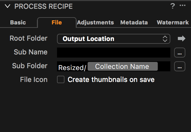Click the Resized/ text in Sub Folder field
This screenshot has width=191, height=132.
click(x=72, y=68)
